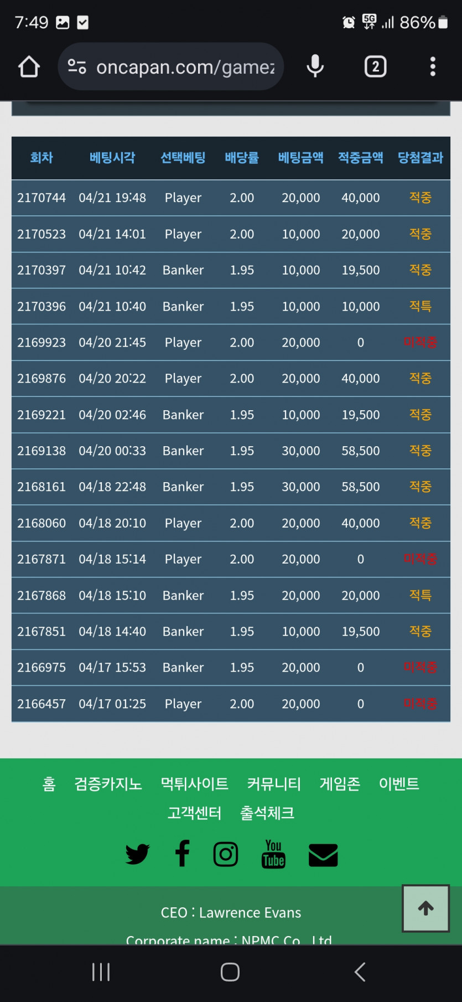Tap the browser home icon

(29, 67)
